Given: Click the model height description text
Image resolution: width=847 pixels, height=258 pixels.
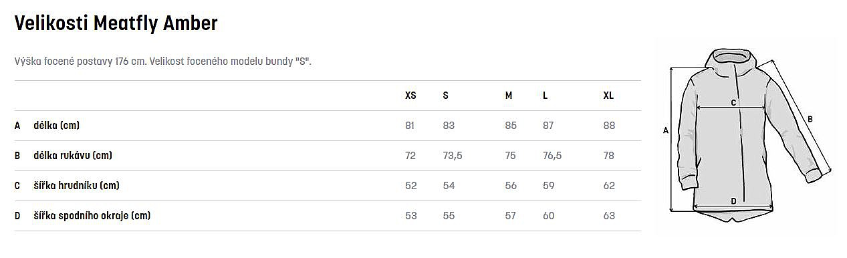Looking at the screenshot, I should pos(163,61).
